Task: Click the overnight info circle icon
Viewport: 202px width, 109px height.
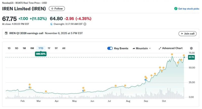Action: point(85,24)
